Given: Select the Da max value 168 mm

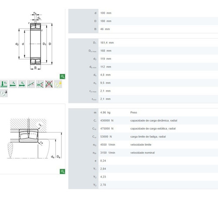Looking at the screenshot, I should [x=106, y=51].
